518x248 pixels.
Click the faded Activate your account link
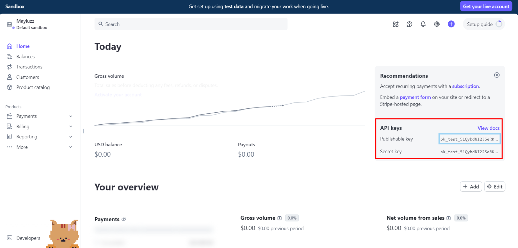[118, 95]
